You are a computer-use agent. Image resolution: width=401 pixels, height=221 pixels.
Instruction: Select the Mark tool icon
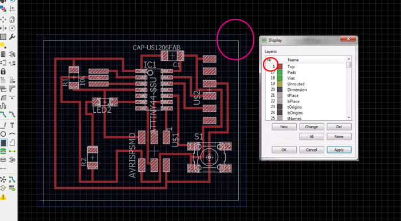12,9
